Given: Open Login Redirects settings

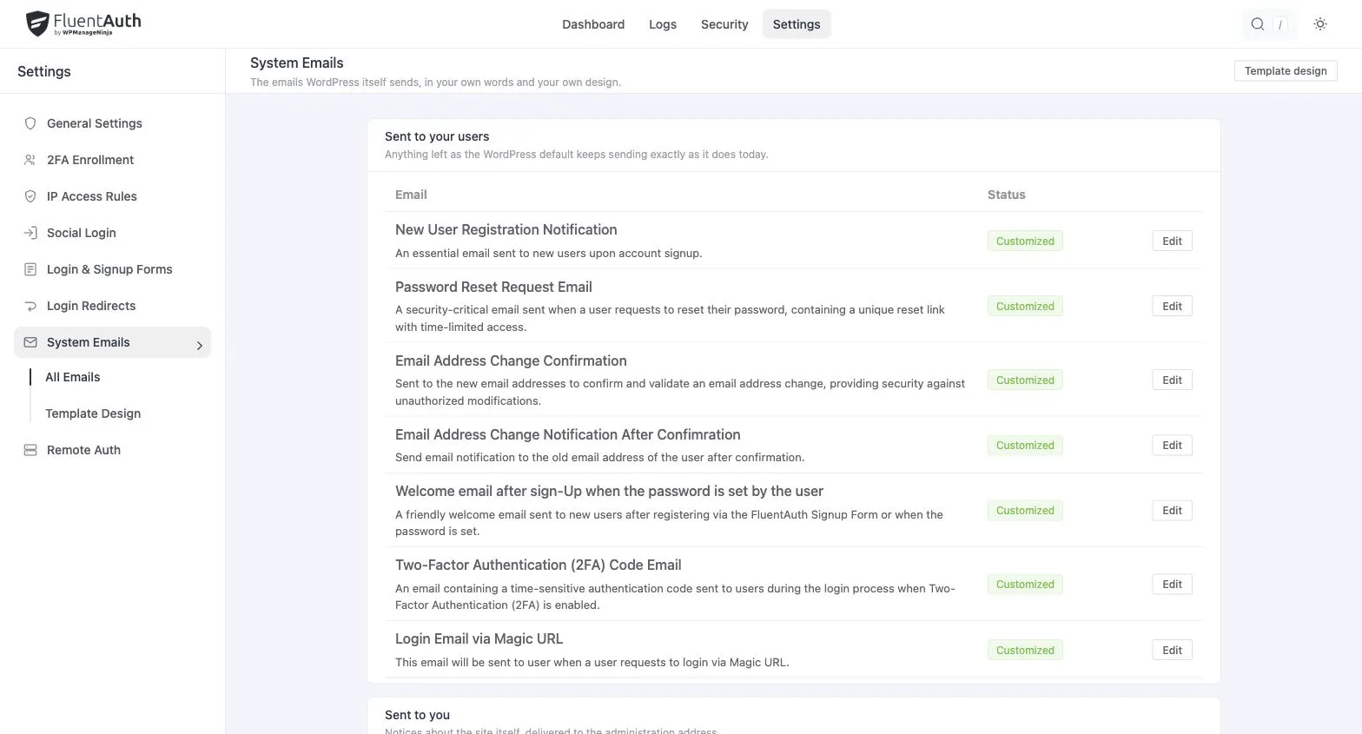Looking at the screenshot, I should [x=112, y=306].
